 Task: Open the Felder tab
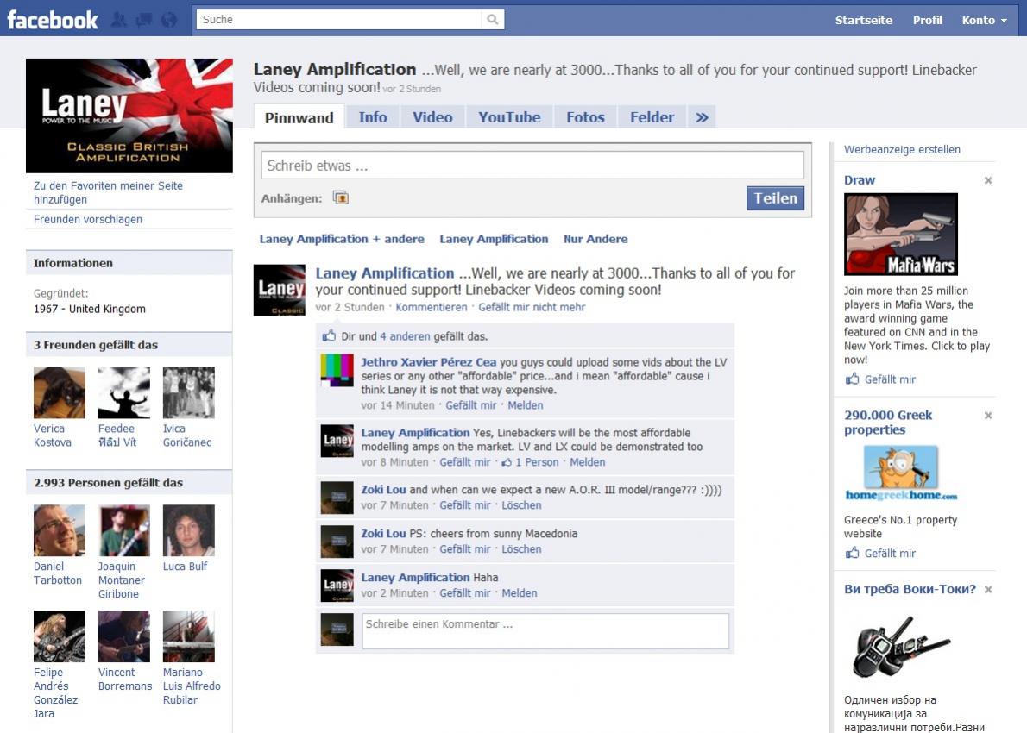coord(652,117)
